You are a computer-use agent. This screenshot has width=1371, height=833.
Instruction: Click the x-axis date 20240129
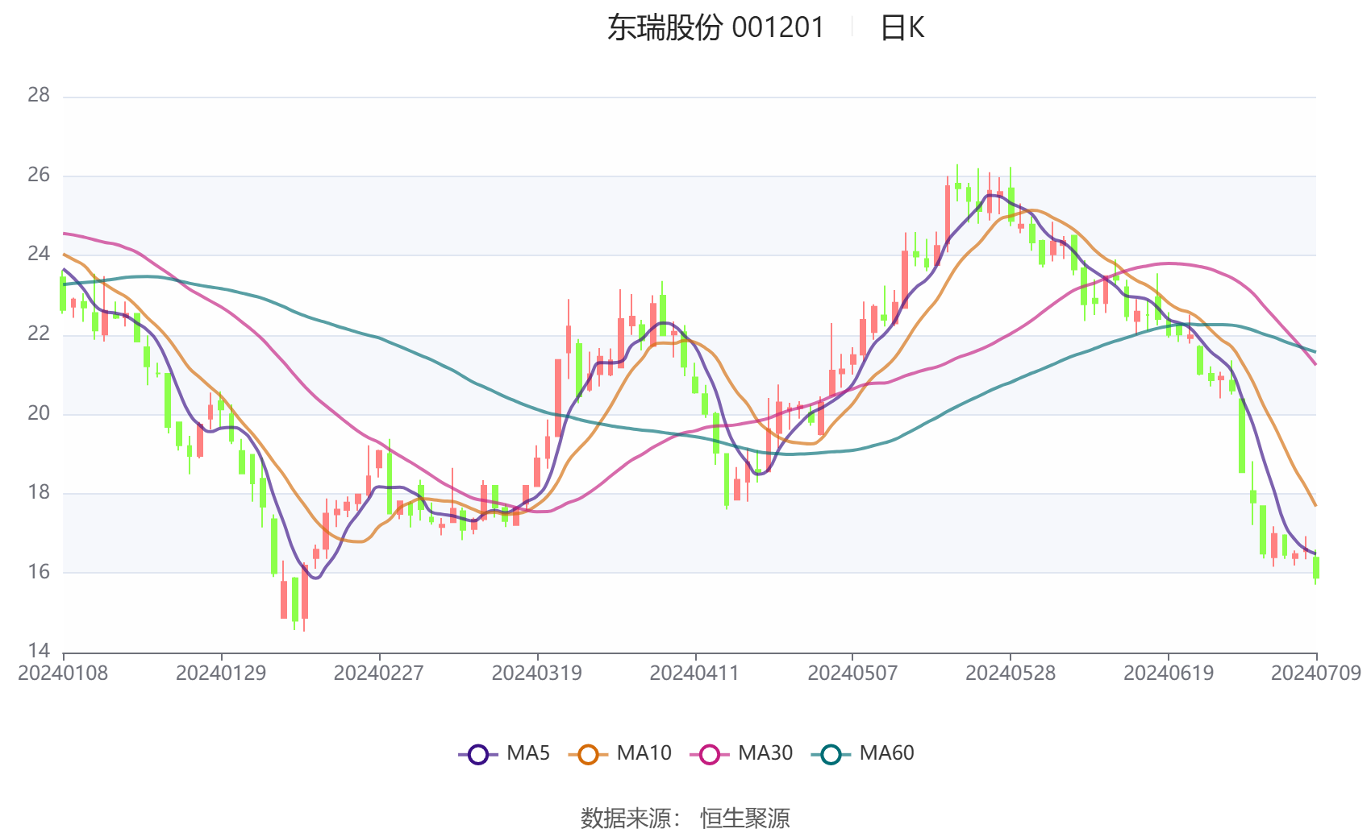coord(221,673)
